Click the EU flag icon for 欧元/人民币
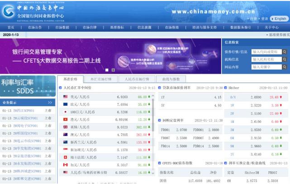Viewport: 290px width, 184px height. tap(65, 104)
